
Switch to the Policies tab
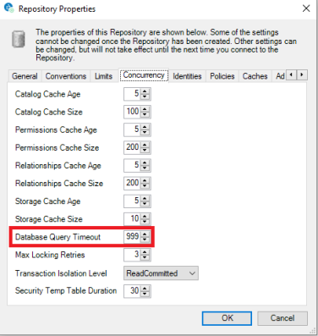(x=222, y=76)
